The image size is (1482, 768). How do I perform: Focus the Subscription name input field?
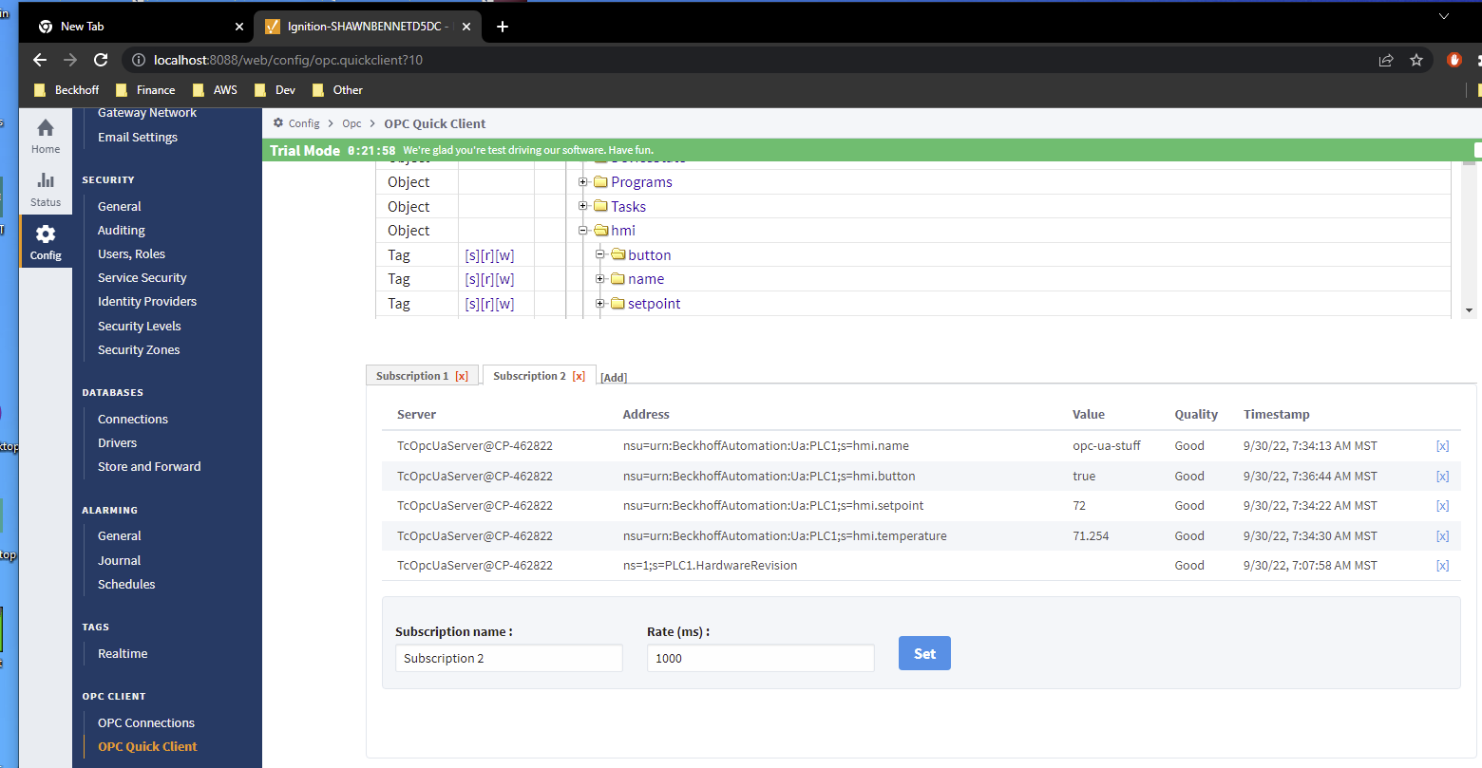click(509, 658)
